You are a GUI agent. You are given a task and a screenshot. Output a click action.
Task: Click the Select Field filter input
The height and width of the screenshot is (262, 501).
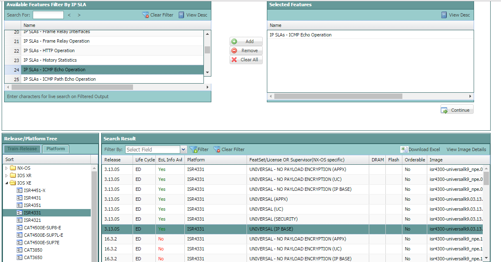point(152,149)
